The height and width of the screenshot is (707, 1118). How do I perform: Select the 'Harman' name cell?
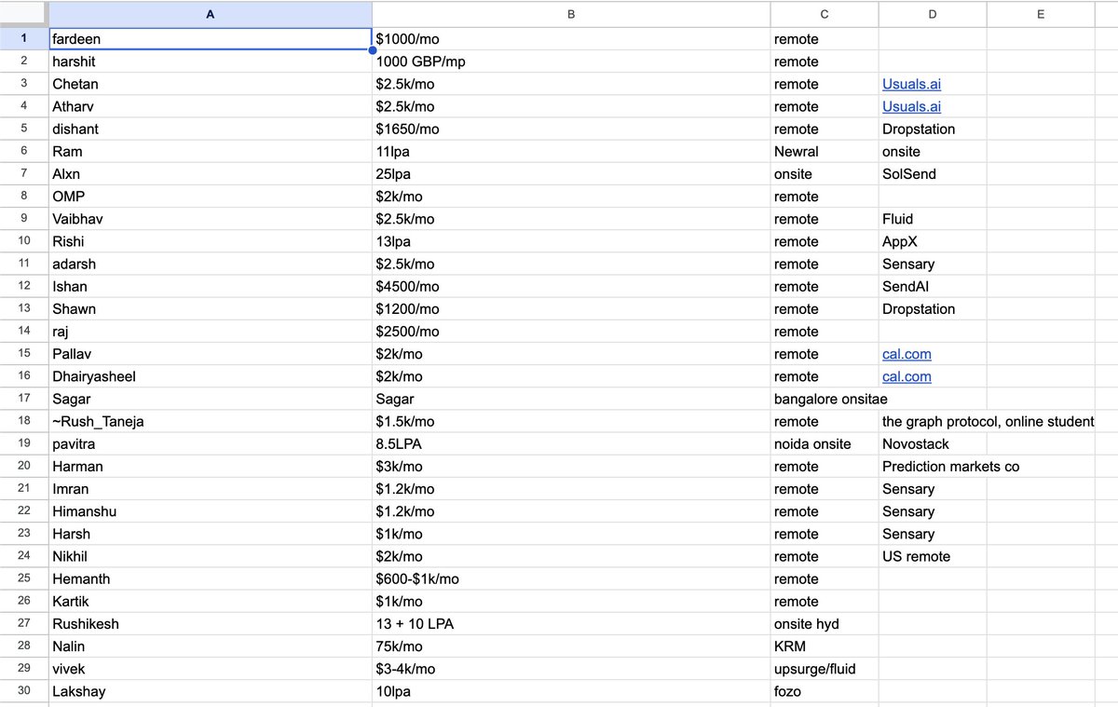[x=210, y=467]
